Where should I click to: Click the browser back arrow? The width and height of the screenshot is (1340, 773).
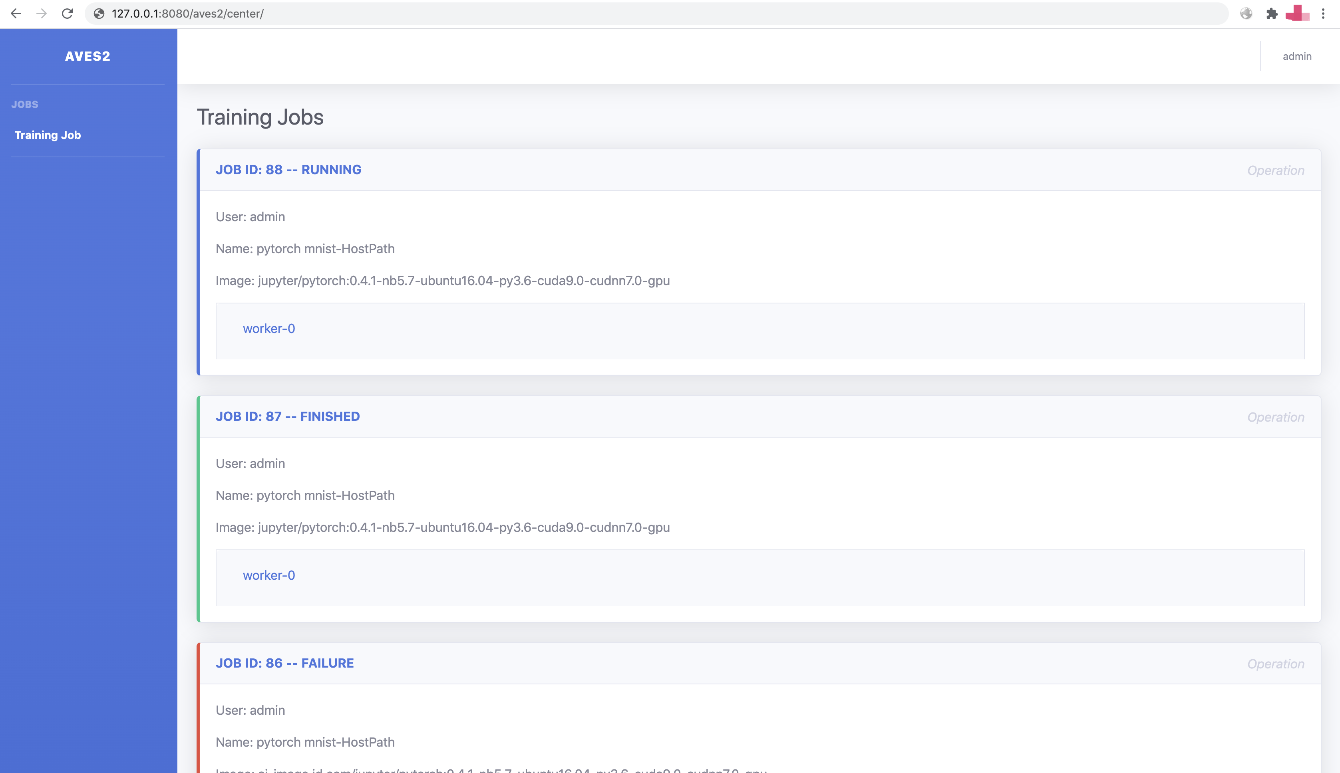pos(16,13)
